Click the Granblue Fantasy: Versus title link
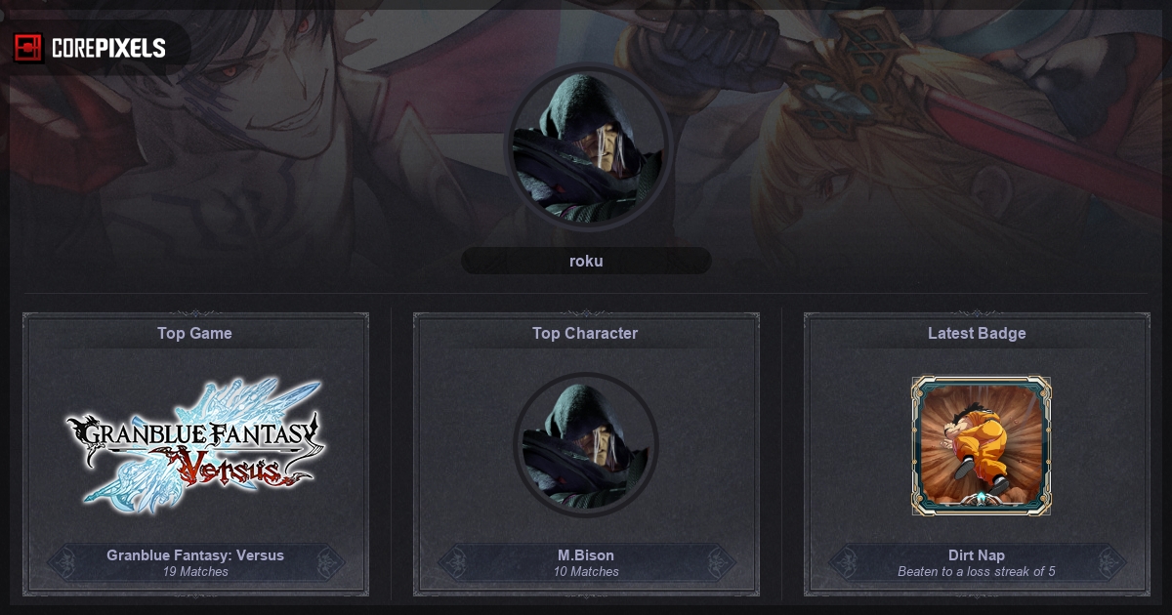Screen dimensions: 1172x615 tap(195, 555)
